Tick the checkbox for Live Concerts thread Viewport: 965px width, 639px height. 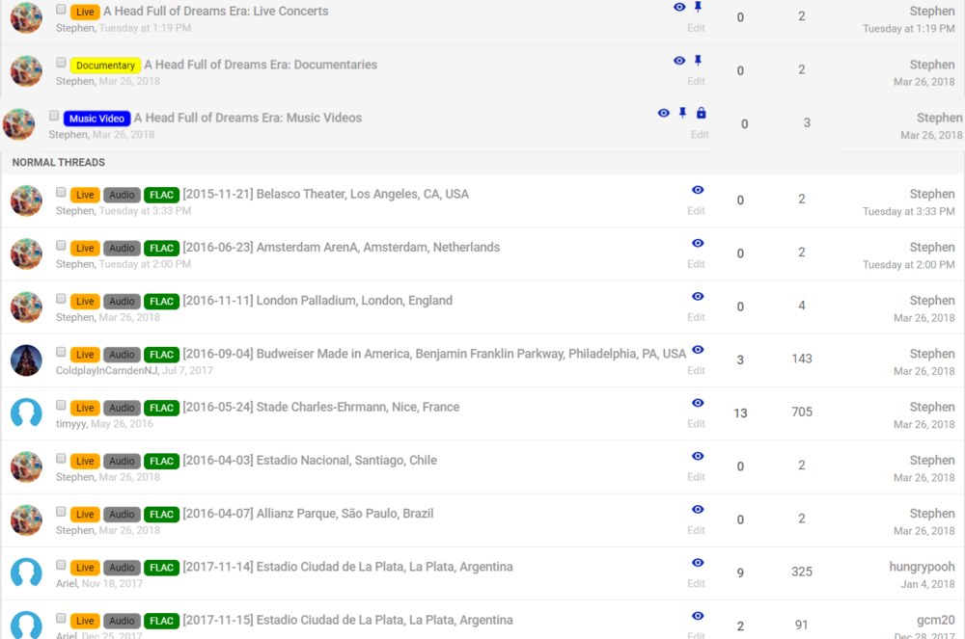61,10
